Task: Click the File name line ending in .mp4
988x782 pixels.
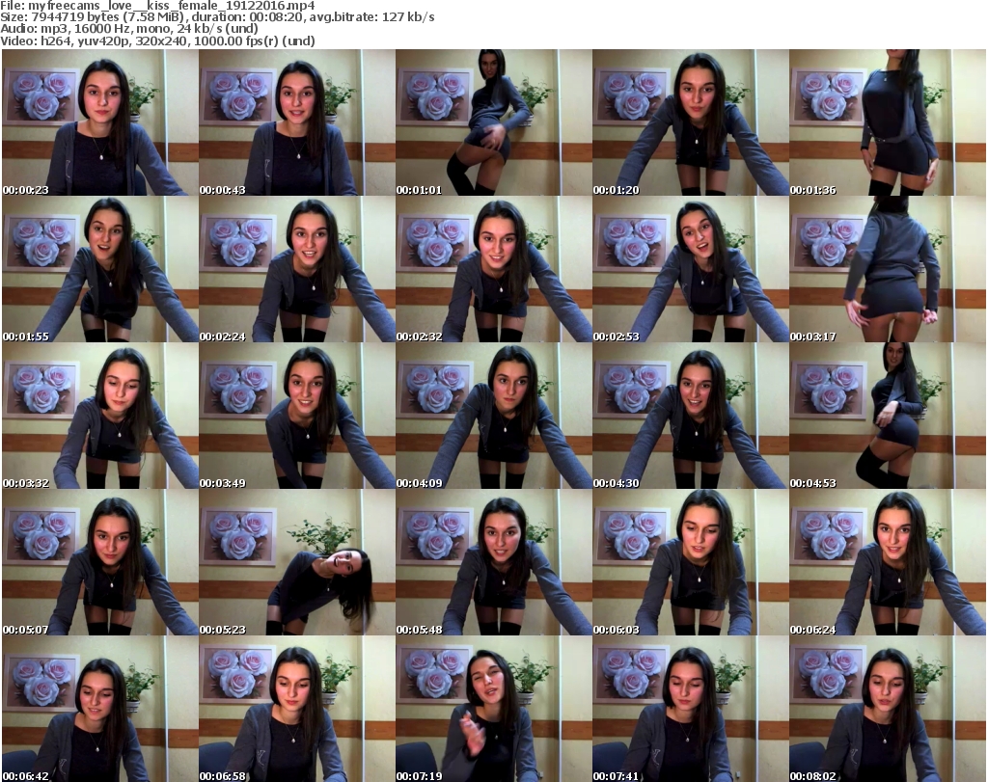Action: coord(157,6)
